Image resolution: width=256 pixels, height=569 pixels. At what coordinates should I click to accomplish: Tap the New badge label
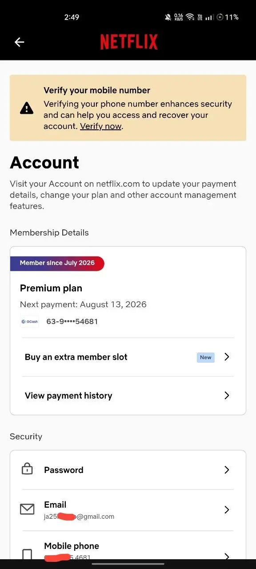pyautogui.click(x=206, y=357)
